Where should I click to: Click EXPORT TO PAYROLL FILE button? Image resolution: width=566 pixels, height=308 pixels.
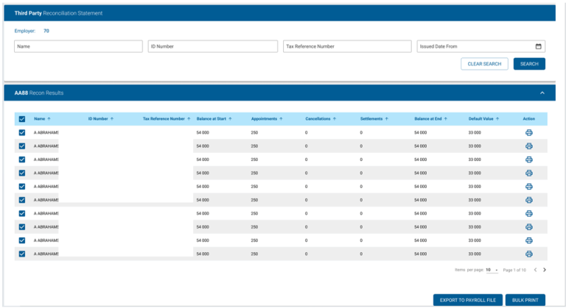(x=468, y=300)
